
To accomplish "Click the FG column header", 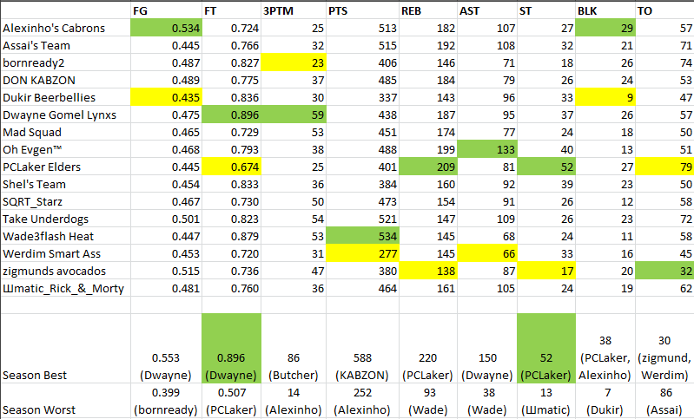I will tap(165, 10).
